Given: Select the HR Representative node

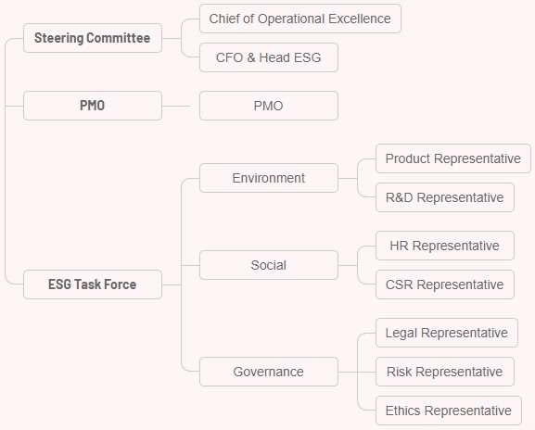Looking at the screenshot, I should [445, 246].
